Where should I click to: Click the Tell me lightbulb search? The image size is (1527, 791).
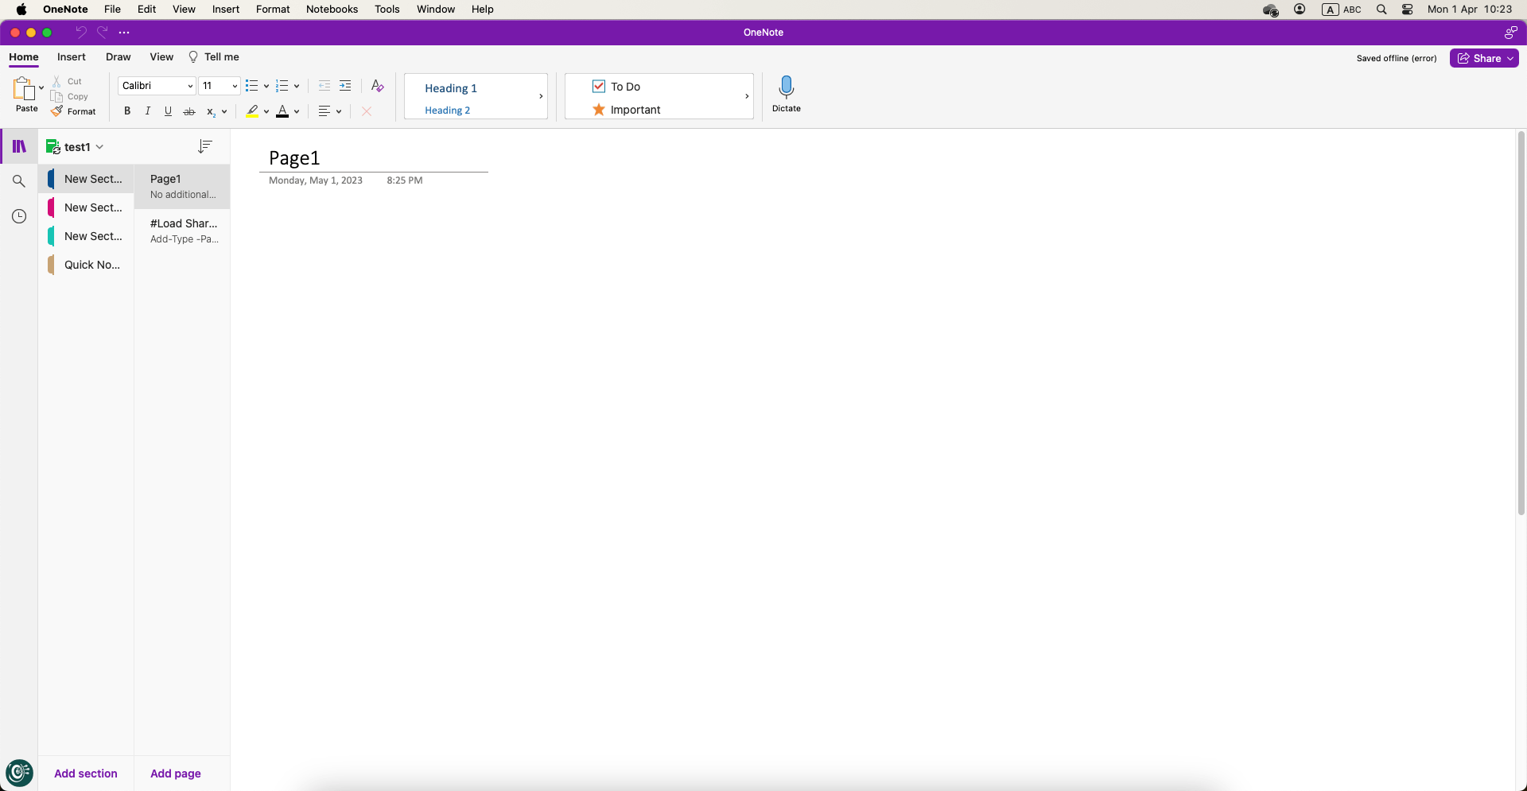pos(213,57)
